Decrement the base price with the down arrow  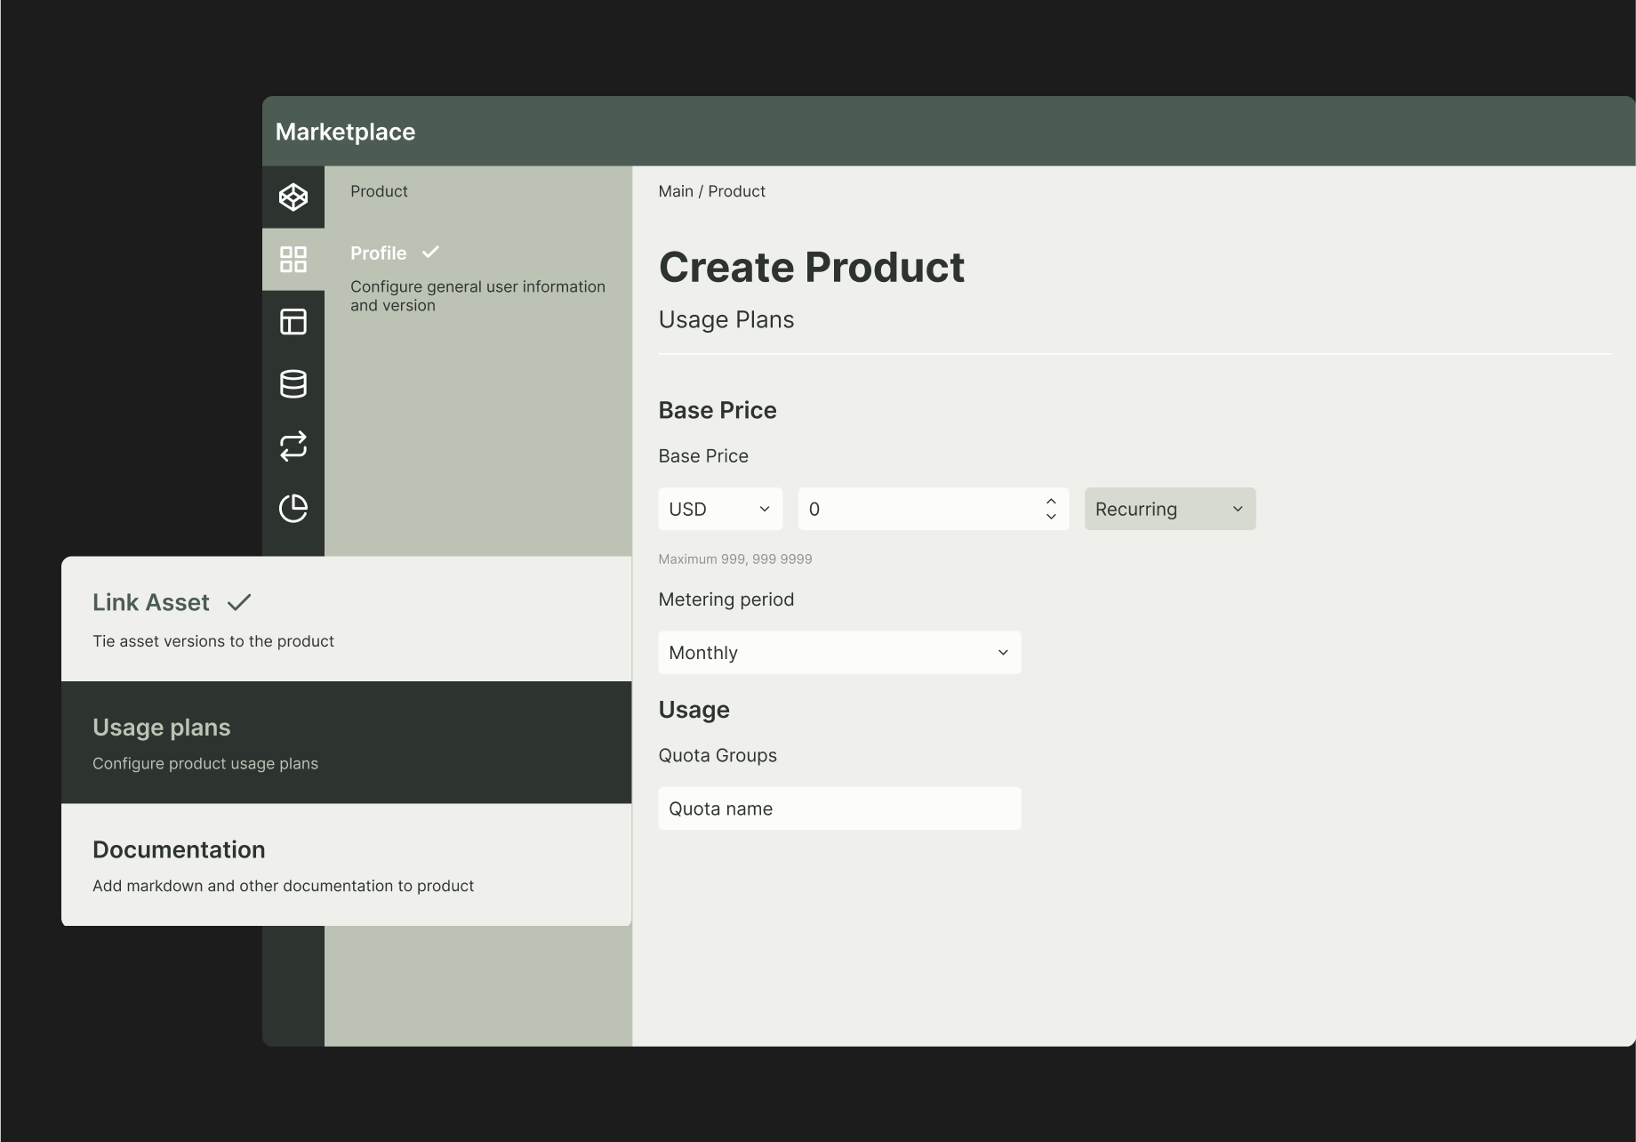(1051, 518)
